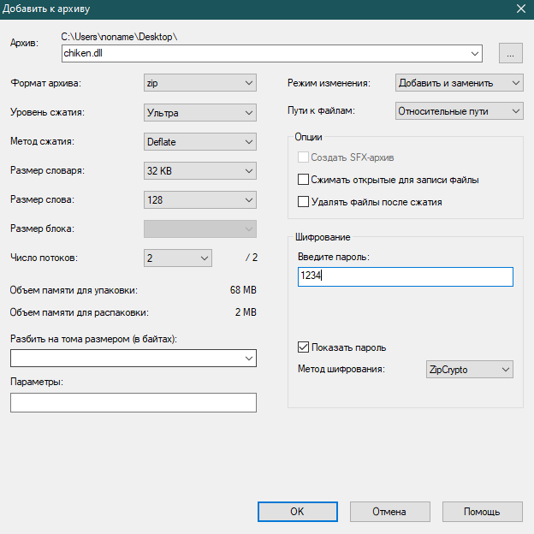Uncheck the Показать пароль checkbox
This screenshot has width=534, height=534.
[x=303, y=347]
